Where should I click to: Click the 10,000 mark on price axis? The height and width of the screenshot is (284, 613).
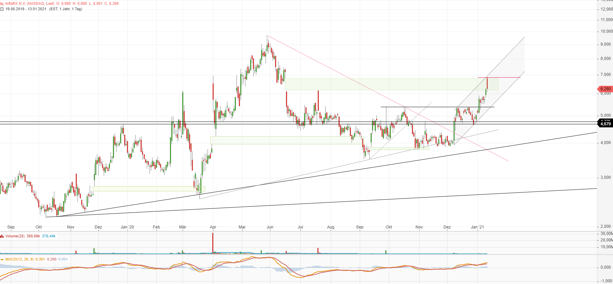point(607,31)
